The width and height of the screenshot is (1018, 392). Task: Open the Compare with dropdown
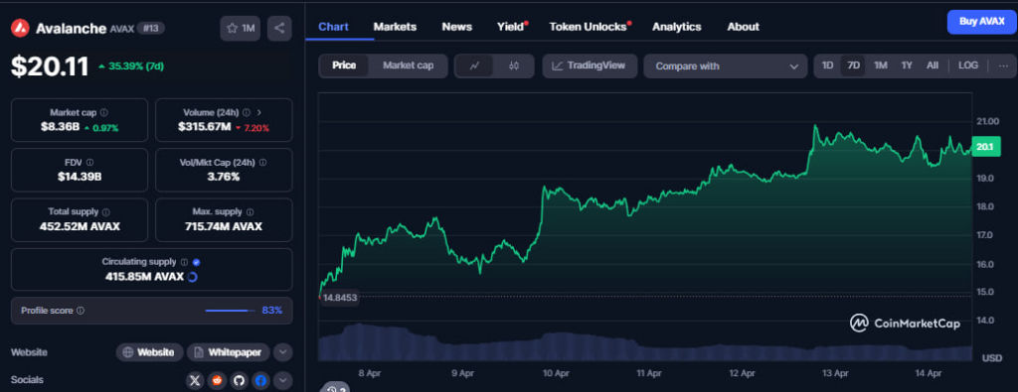tap(726, 66)
